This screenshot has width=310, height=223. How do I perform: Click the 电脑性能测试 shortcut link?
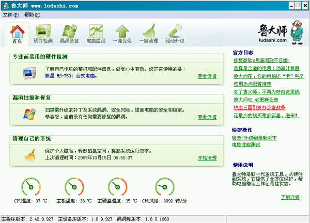[246, 145]
